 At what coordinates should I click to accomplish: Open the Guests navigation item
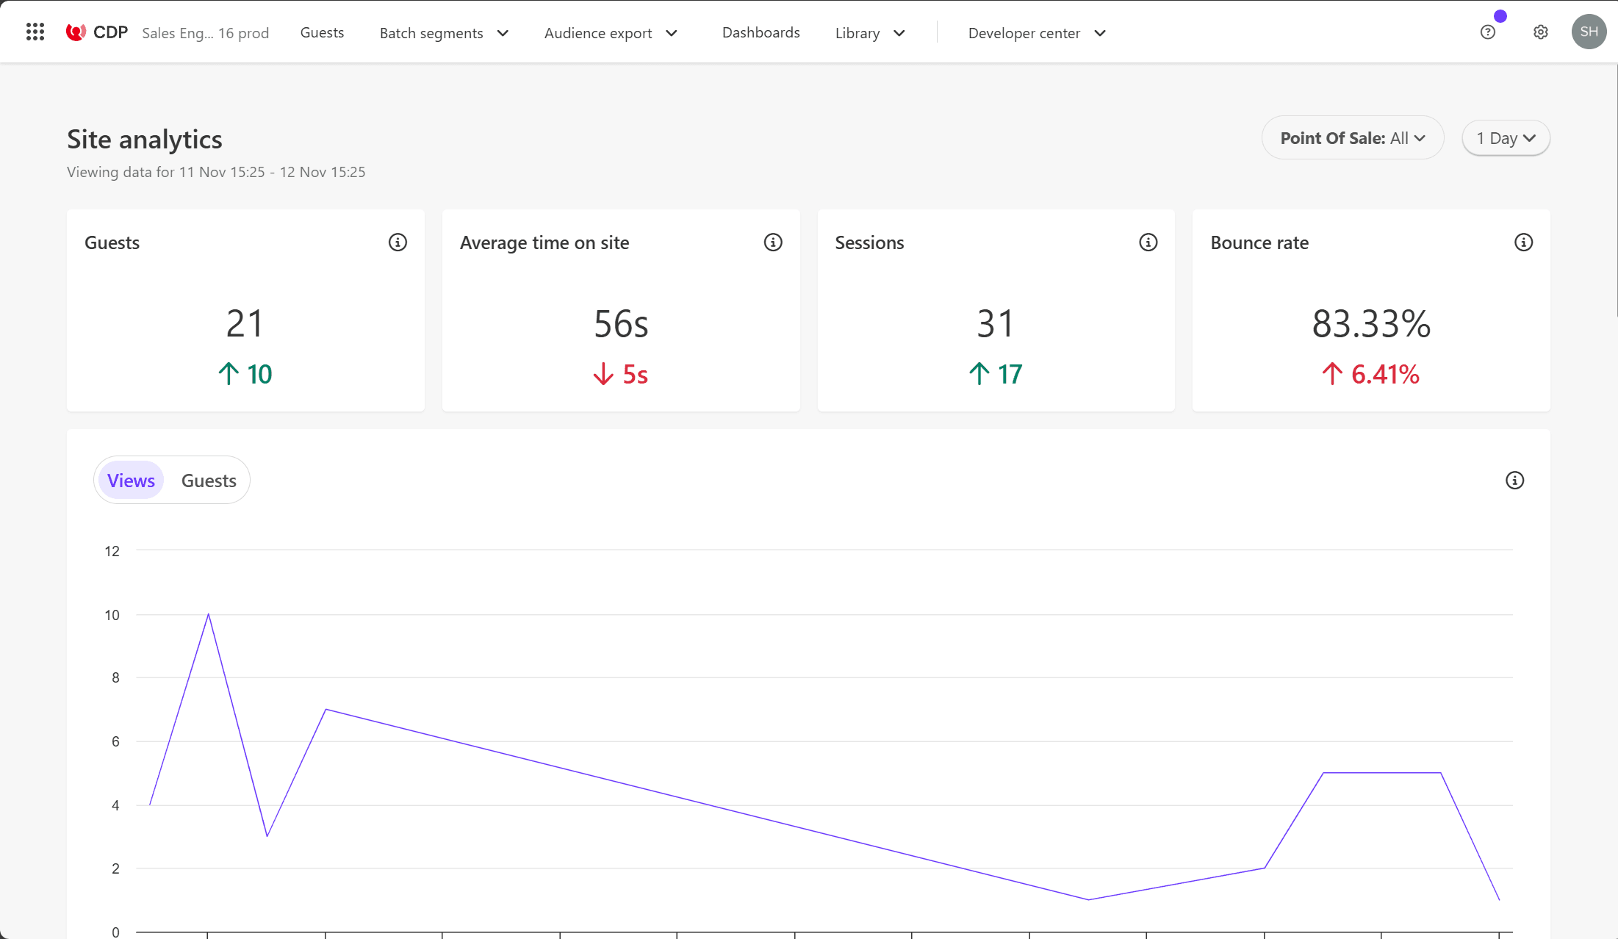coord(322,32)
